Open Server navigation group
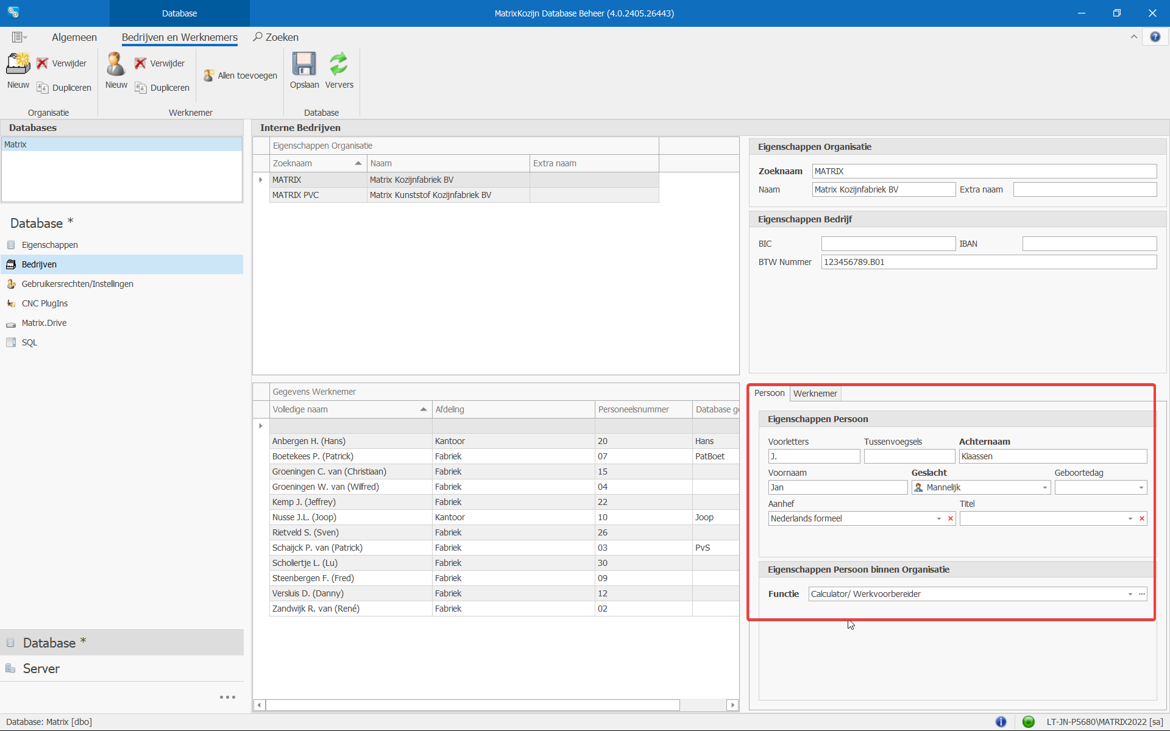The height and width of the screenshot is (731, 1170). coord(122,668)
